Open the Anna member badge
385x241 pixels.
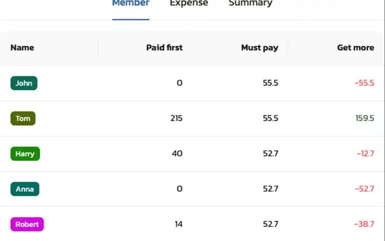25,189
